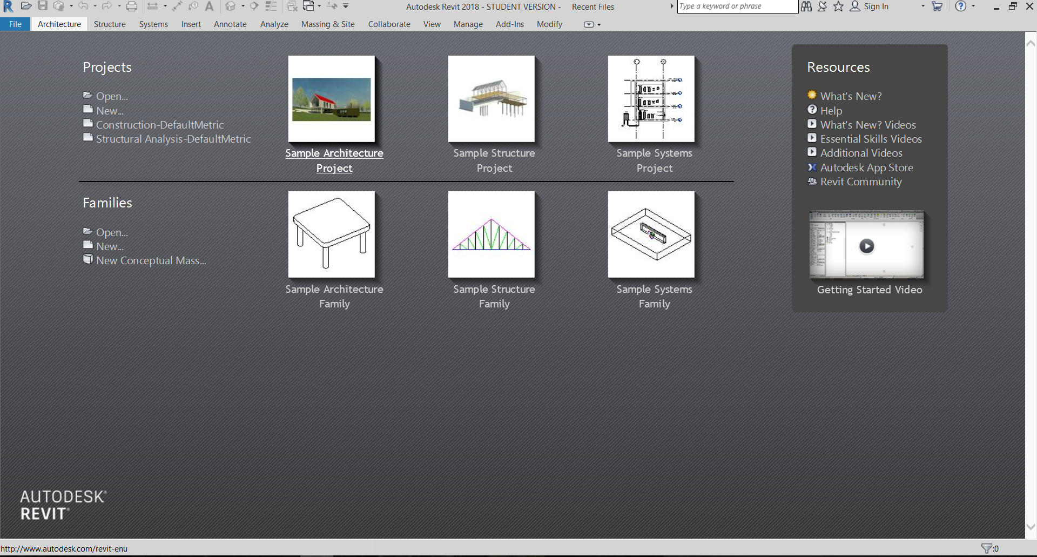Click the Revit application logo button
Image resolution: width=1037 pixels, height=557 pixels.
(8, 6)
